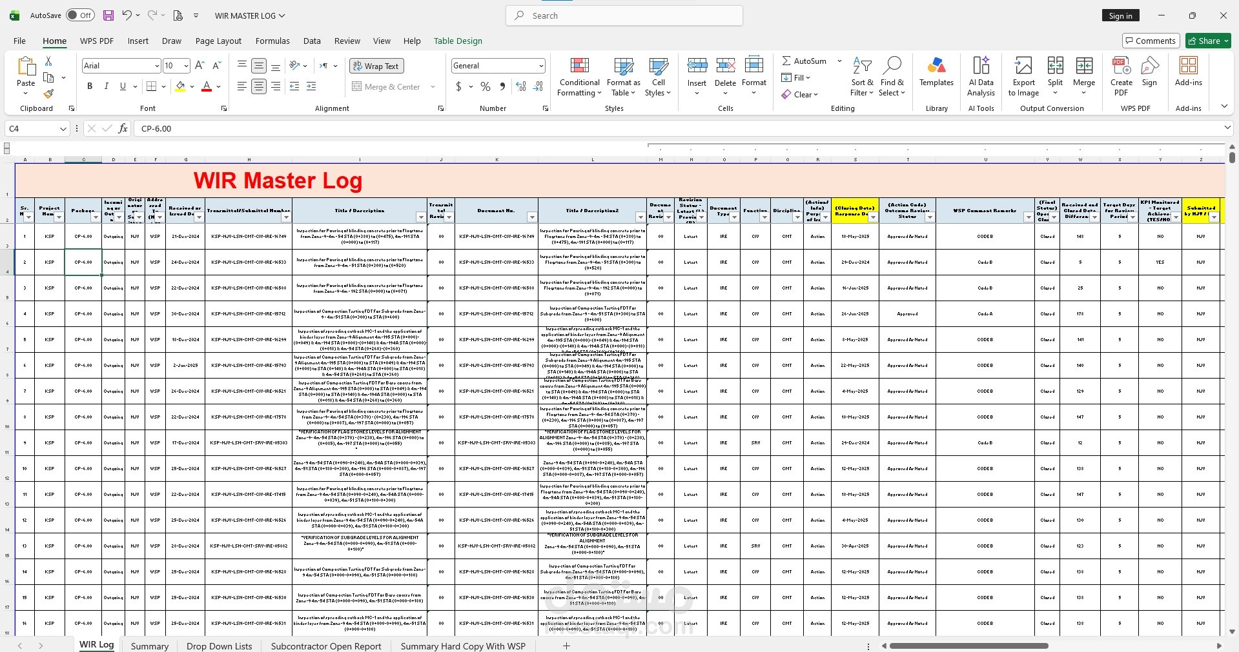
Task: Switch to the Formulas ribbon tab
Action: pyautogui.click(x=272, y=41)
